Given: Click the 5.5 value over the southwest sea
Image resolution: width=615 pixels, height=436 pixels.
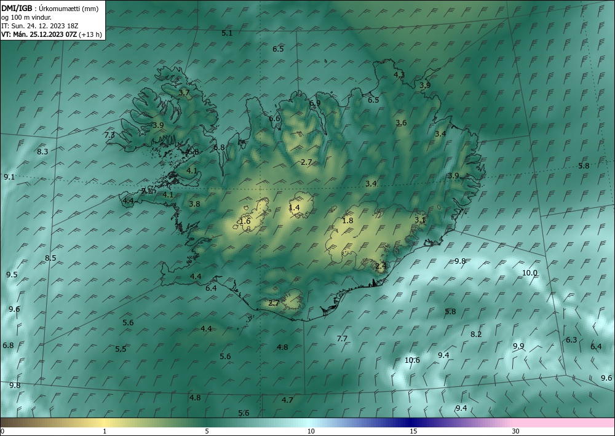Looking at the screenshot, I should tap(121, 349).
